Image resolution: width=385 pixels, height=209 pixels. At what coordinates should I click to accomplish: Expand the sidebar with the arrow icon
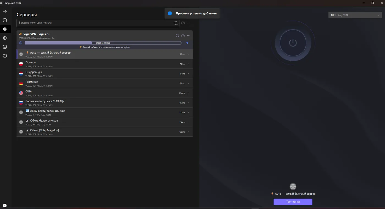click(5, 12)
